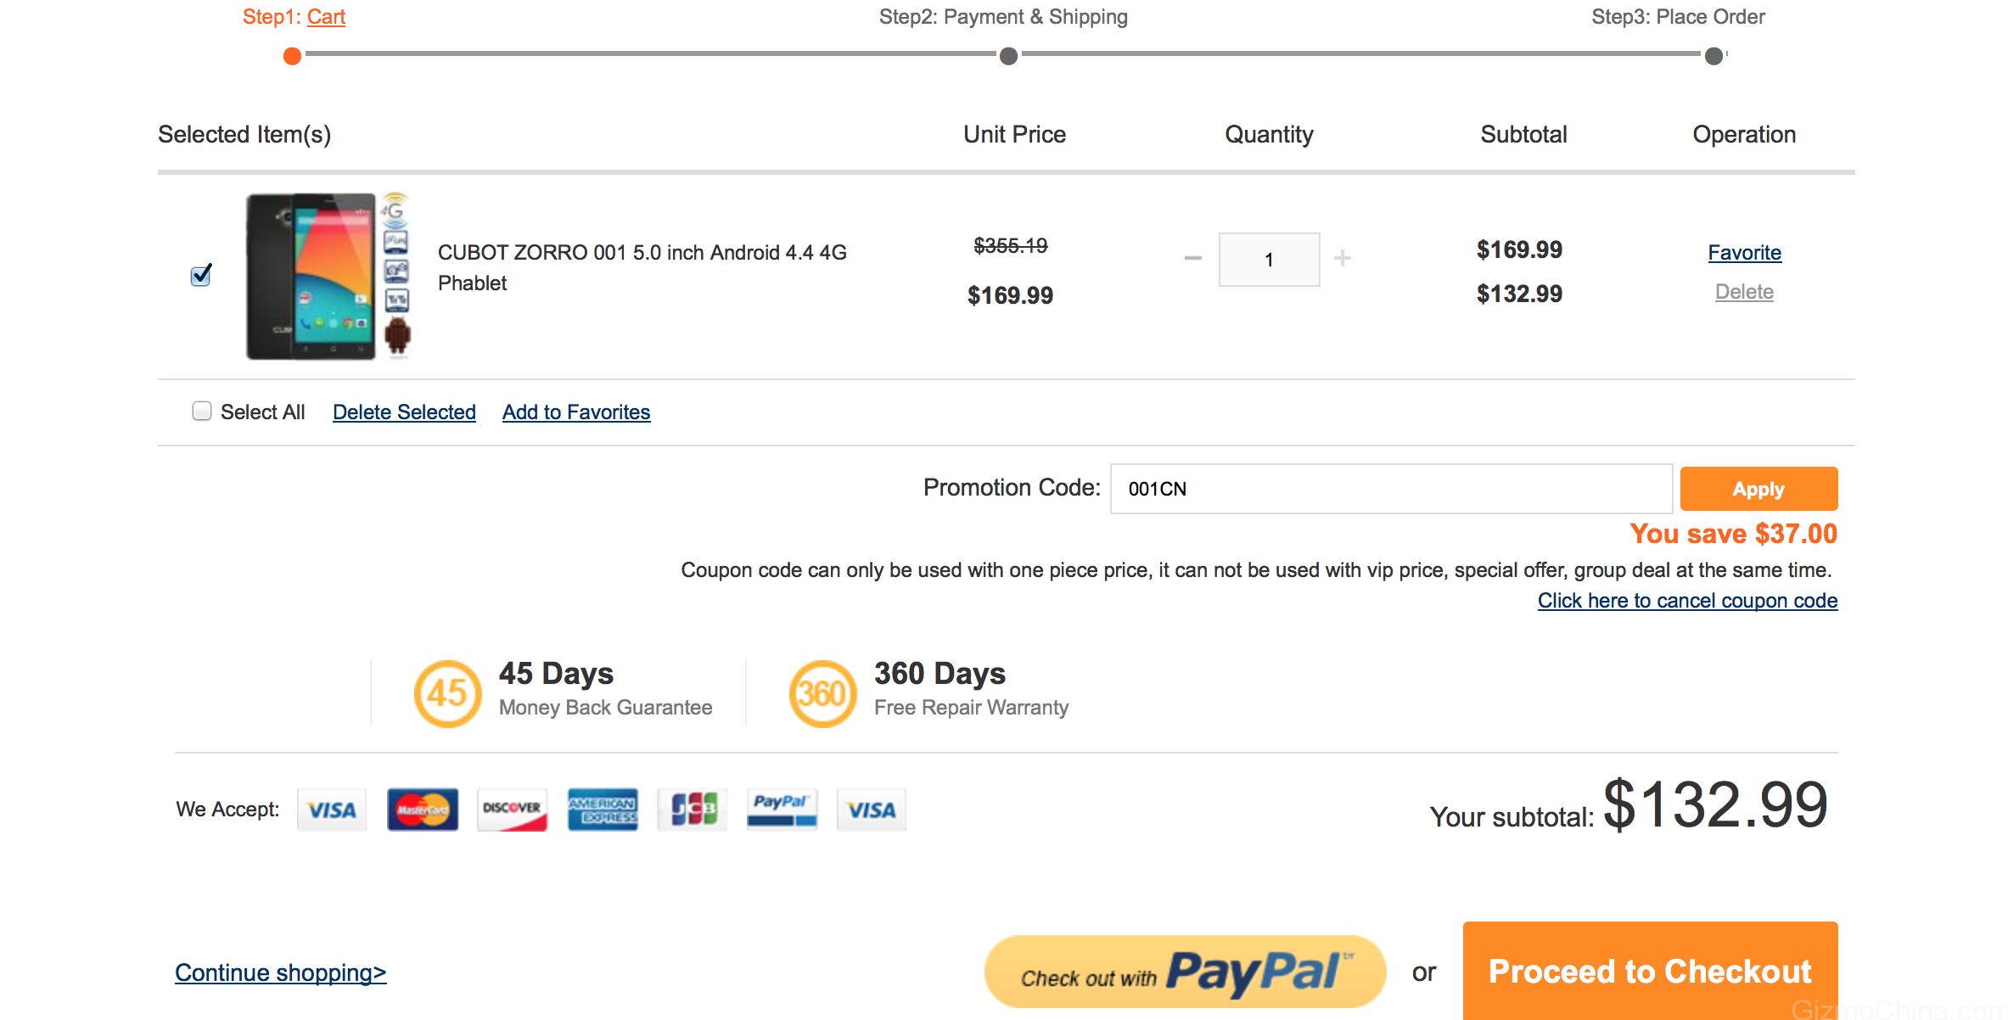The image size is (2008, 1020).
Task: Tick the Select All checkbox
Action: tap(202, 412)
